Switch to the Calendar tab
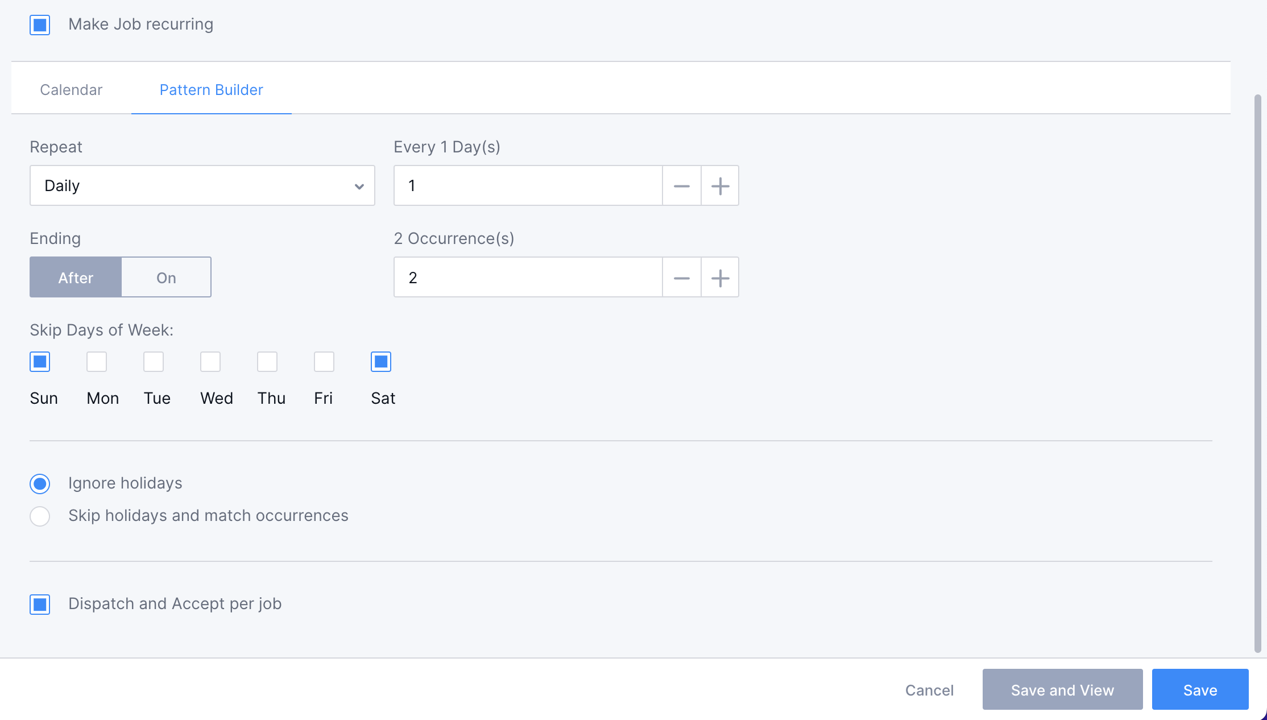 (x=71, y=89)
